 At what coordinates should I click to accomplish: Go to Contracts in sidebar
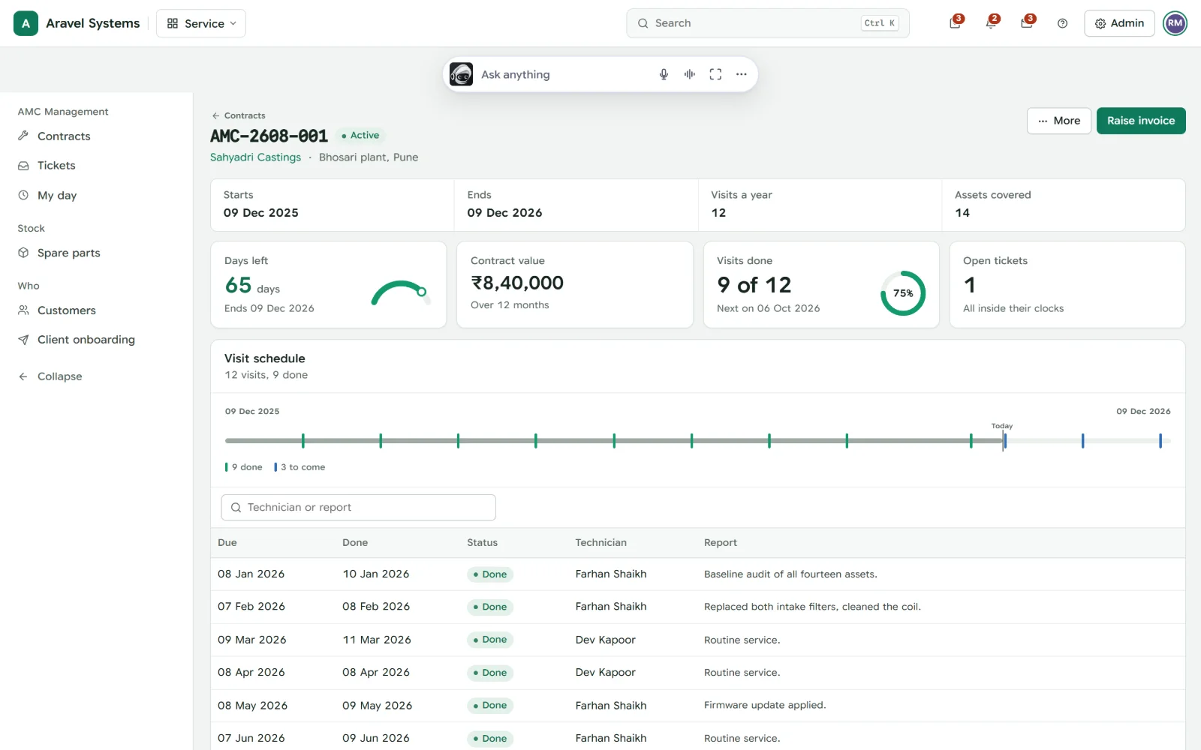pos(96,136)
